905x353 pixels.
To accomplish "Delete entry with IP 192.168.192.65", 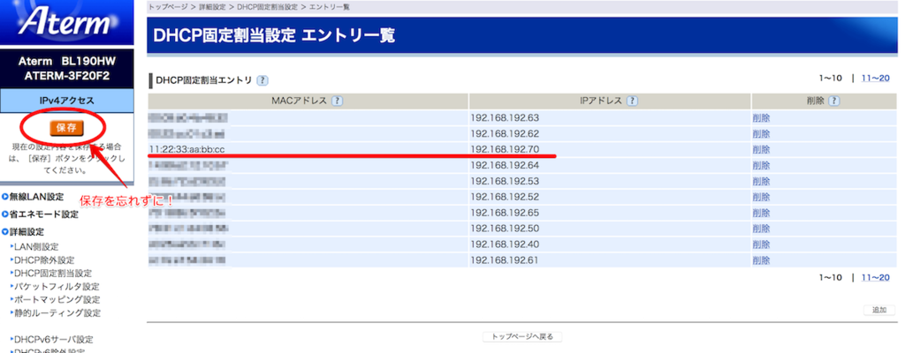I will (x=761, y=213).
